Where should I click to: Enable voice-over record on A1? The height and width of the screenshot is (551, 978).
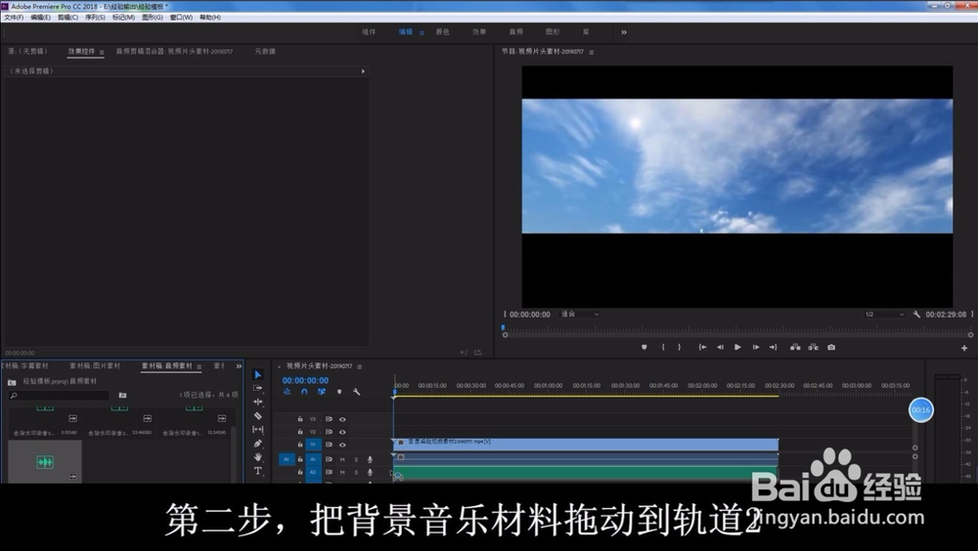370,459
